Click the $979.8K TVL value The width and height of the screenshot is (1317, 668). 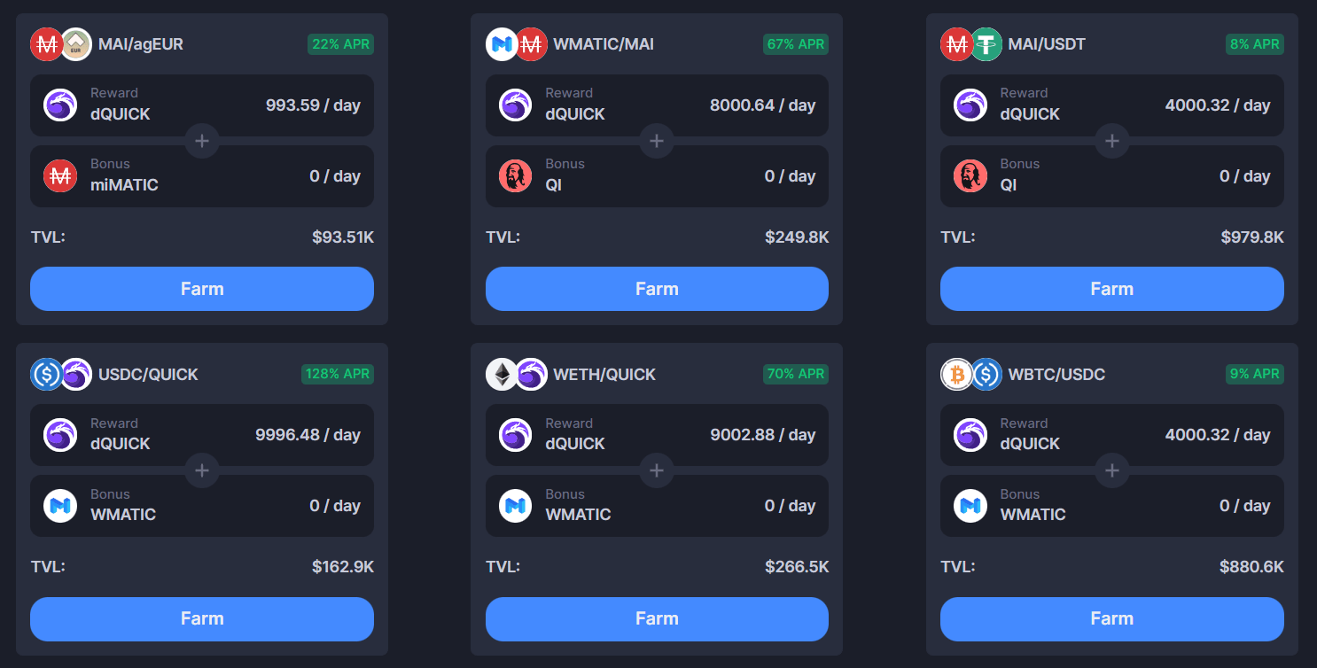[1252, 237]
